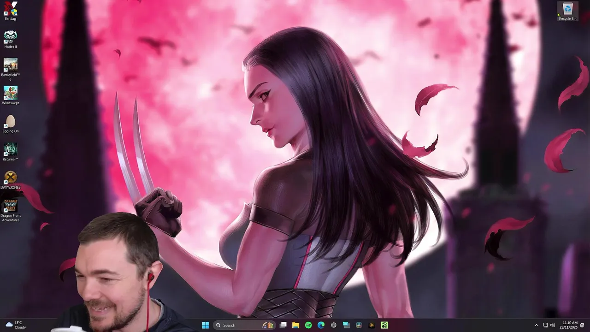The height and width of the screenshot is (332, 590).
Task: Open the Windows Start menu
Action: tap(205, 325)
